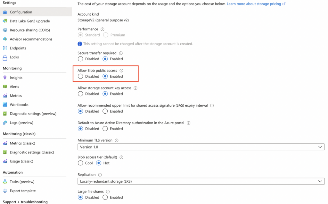Enable Large file shares option
The height and width of the screenshot is (204, 328).
point(105,197)
